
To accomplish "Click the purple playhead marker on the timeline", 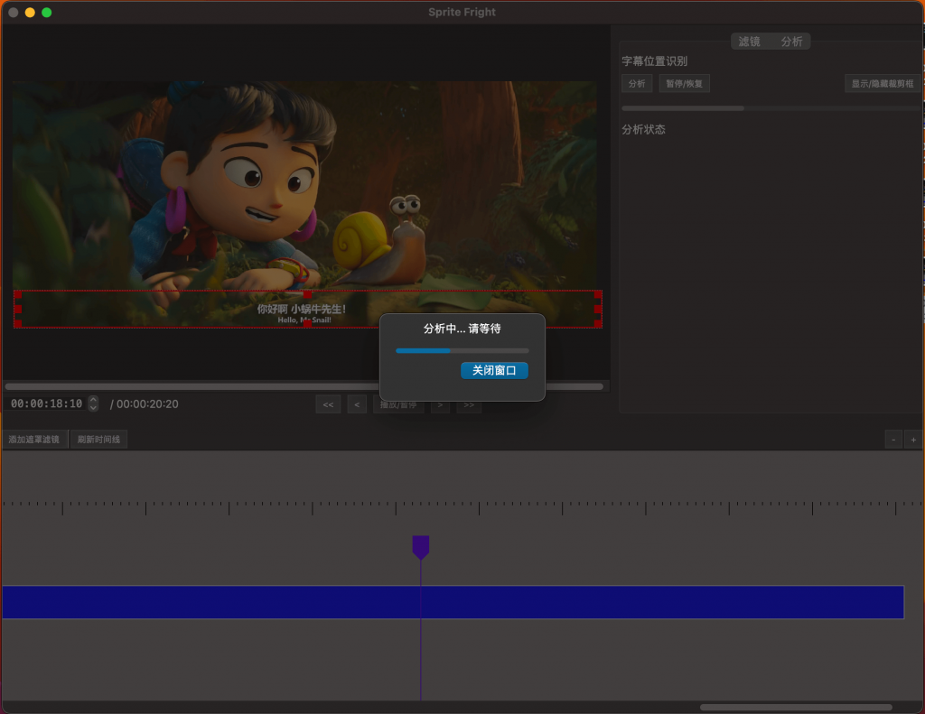I will [421, 546].
